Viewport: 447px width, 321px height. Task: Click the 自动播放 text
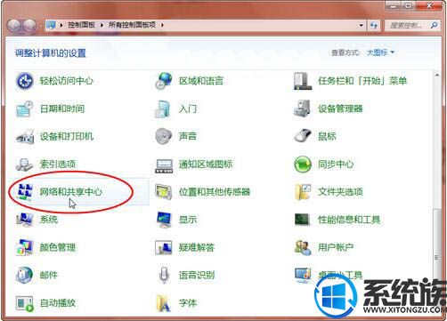pyautogui.click(x=58, y=303)
